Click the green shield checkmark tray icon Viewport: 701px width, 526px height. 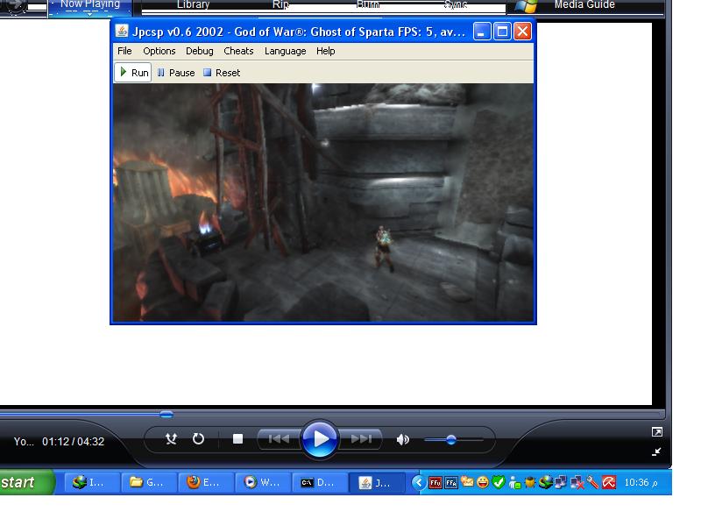498,482
